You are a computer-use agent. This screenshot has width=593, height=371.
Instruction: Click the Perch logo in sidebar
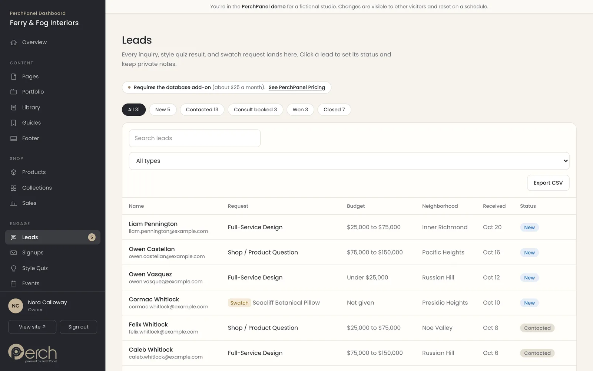point(33,353)
